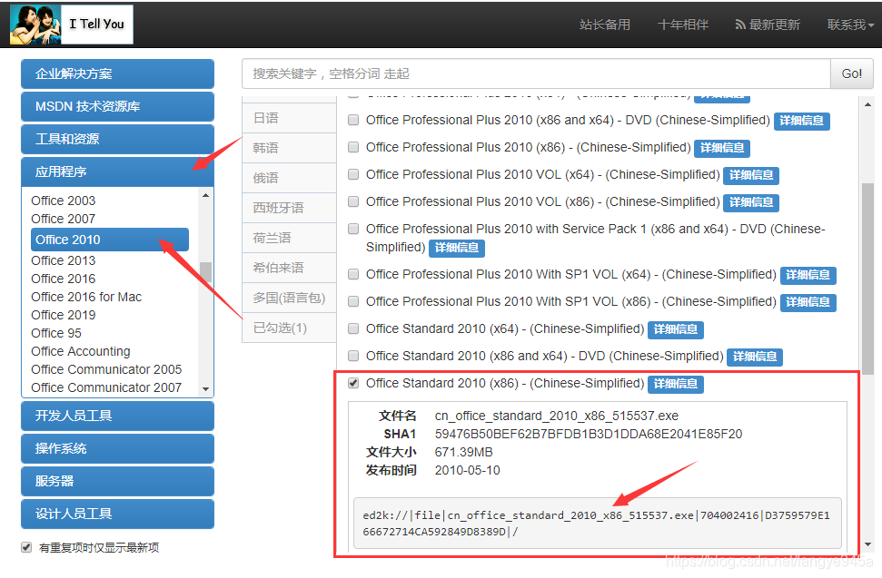Viewport: 882px width, 578px height.
Task: Switch to the 多国(语言包) tab
Action: point(289,298)
